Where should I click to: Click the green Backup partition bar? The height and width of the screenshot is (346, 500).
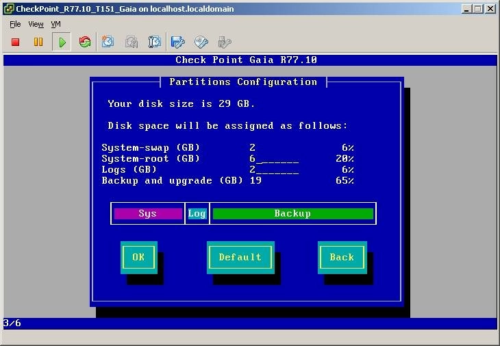coord(292,213)
